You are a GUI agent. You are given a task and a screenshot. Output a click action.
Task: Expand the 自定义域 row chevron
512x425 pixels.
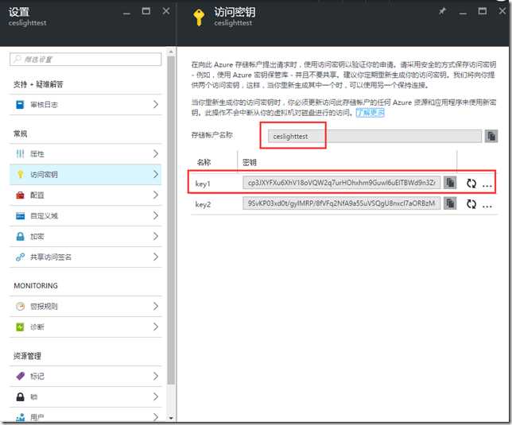(x=156, y=215)
